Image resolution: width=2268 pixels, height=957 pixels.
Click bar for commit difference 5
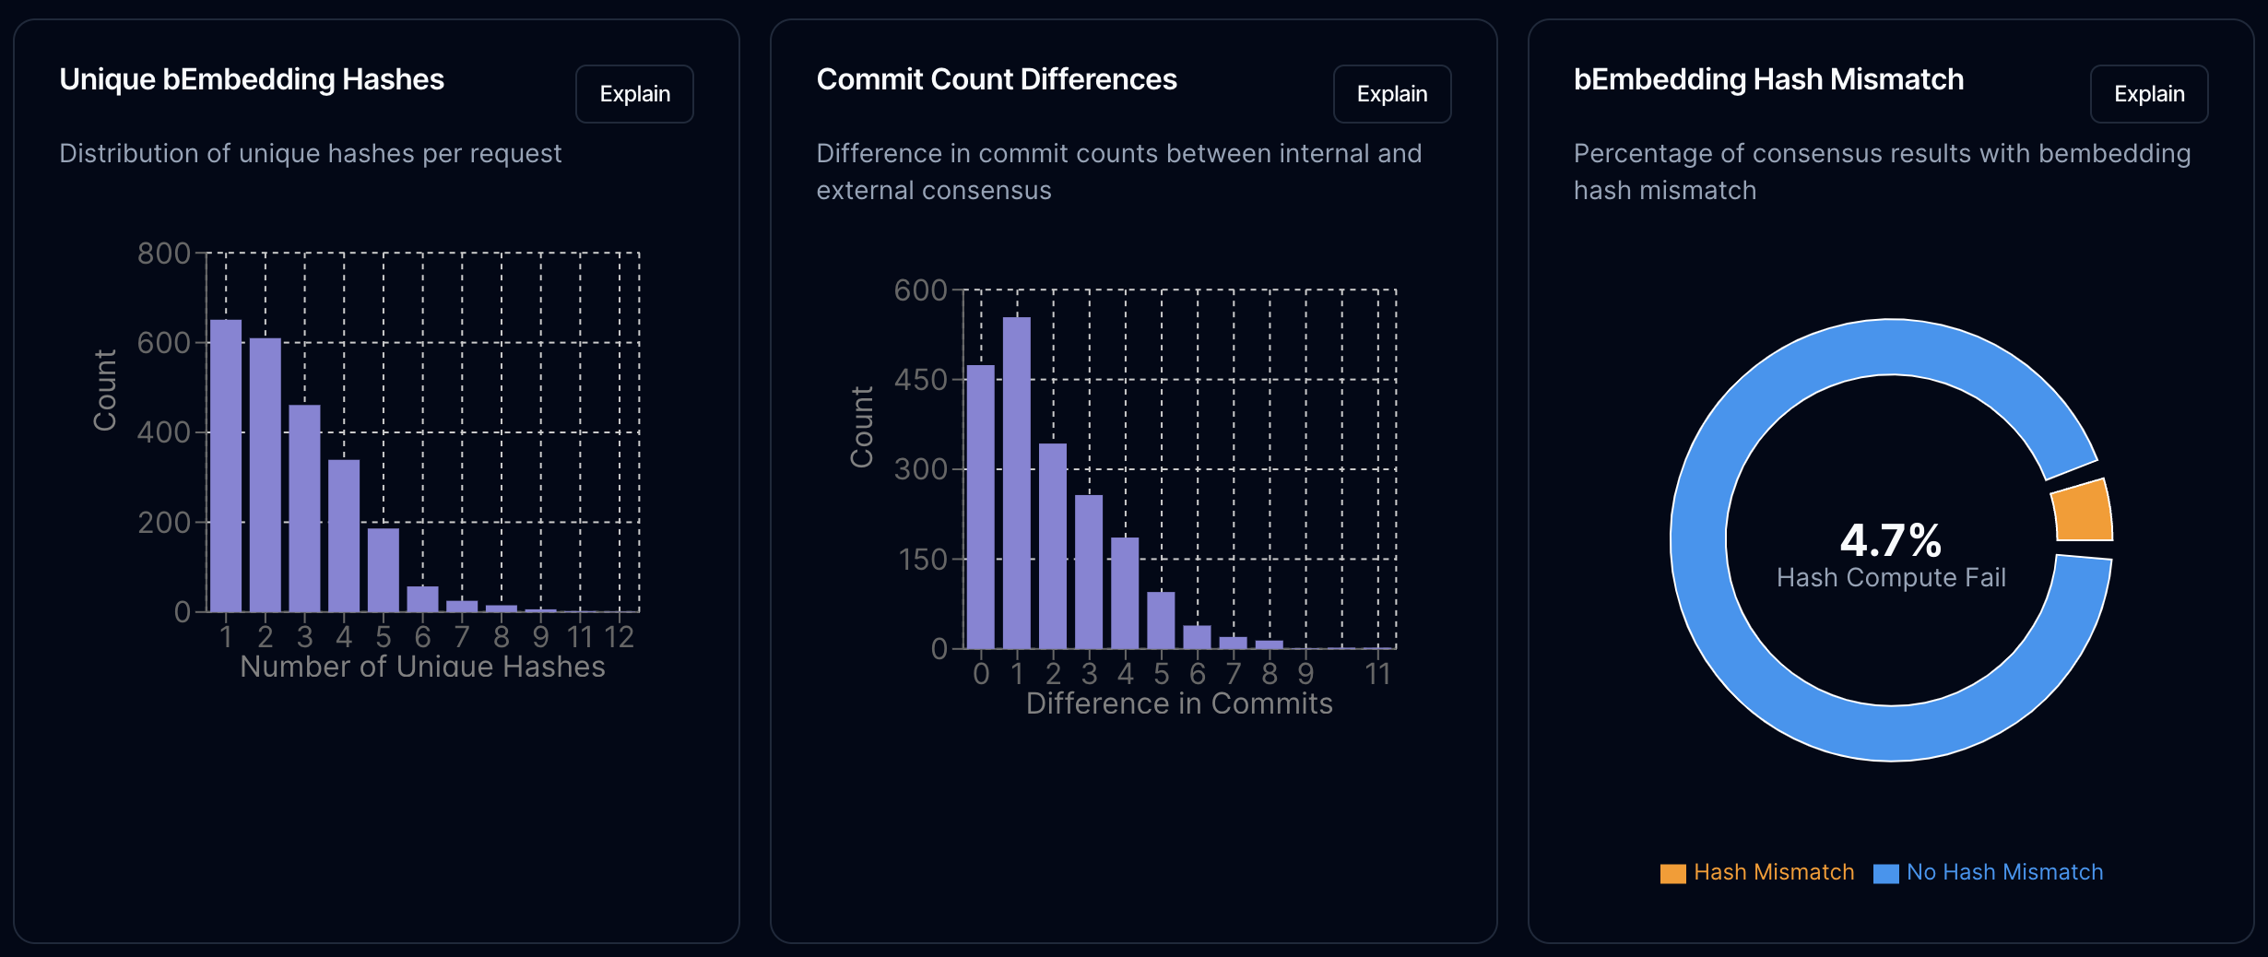point(1162,620)
